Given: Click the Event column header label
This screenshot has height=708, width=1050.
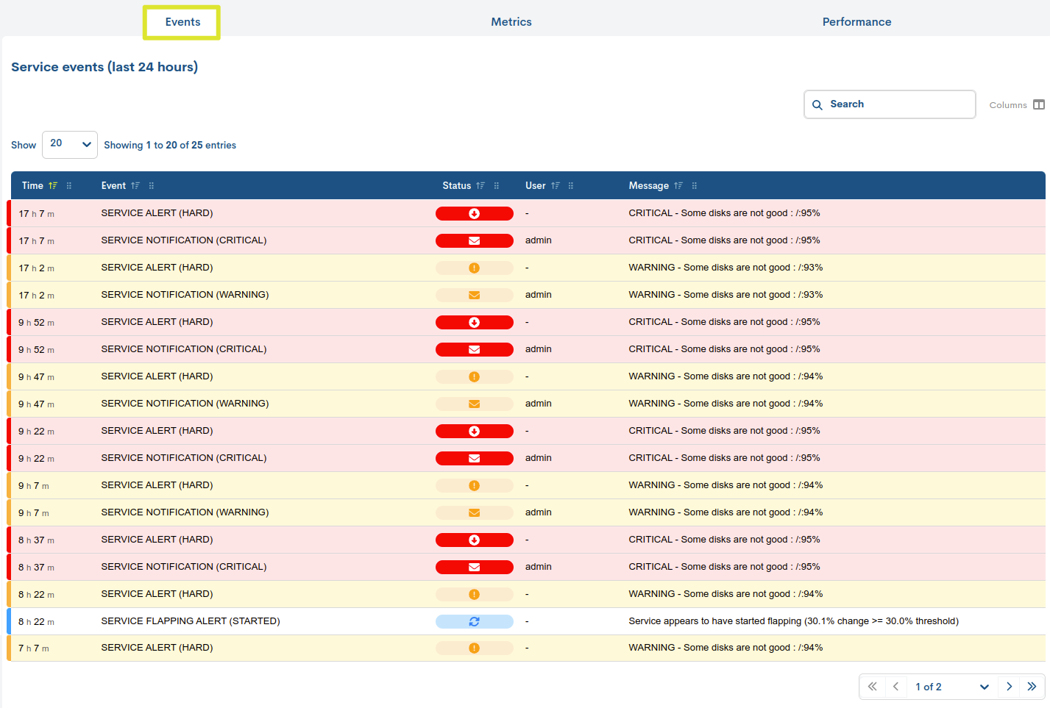Looking at the screenshot, I should tap(113, 186).
